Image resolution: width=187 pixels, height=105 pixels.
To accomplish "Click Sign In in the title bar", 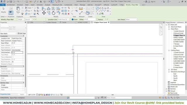I will pos(152,1).
